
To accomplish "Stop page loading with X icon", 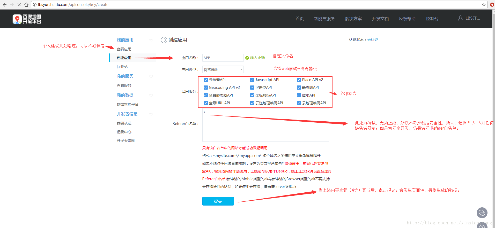I will (19, 5).
